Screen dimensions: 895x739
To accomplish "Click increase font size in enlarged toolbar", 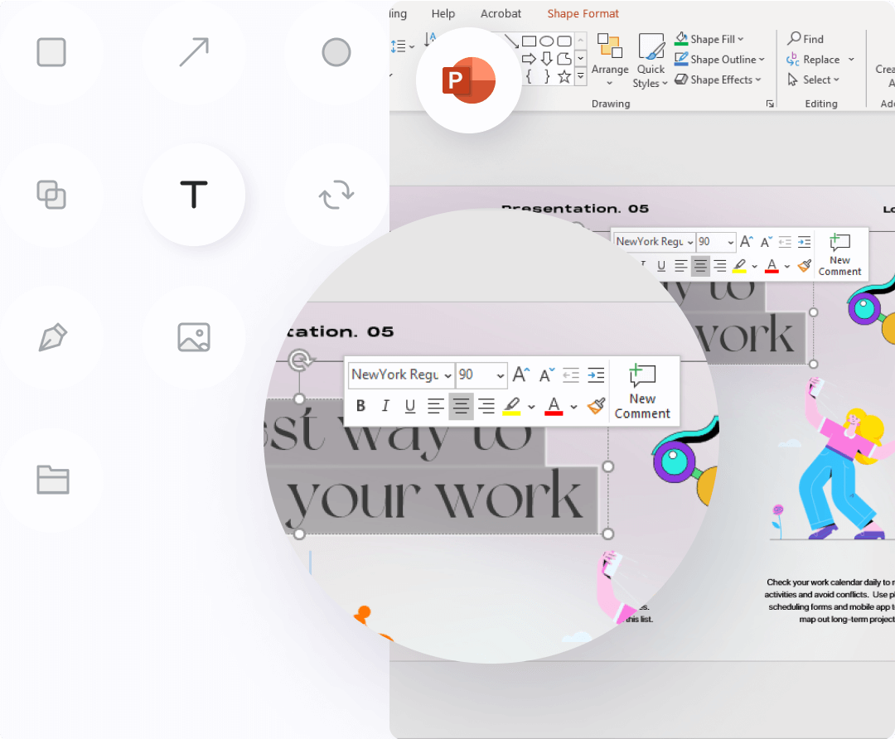I will coord(520,374).
